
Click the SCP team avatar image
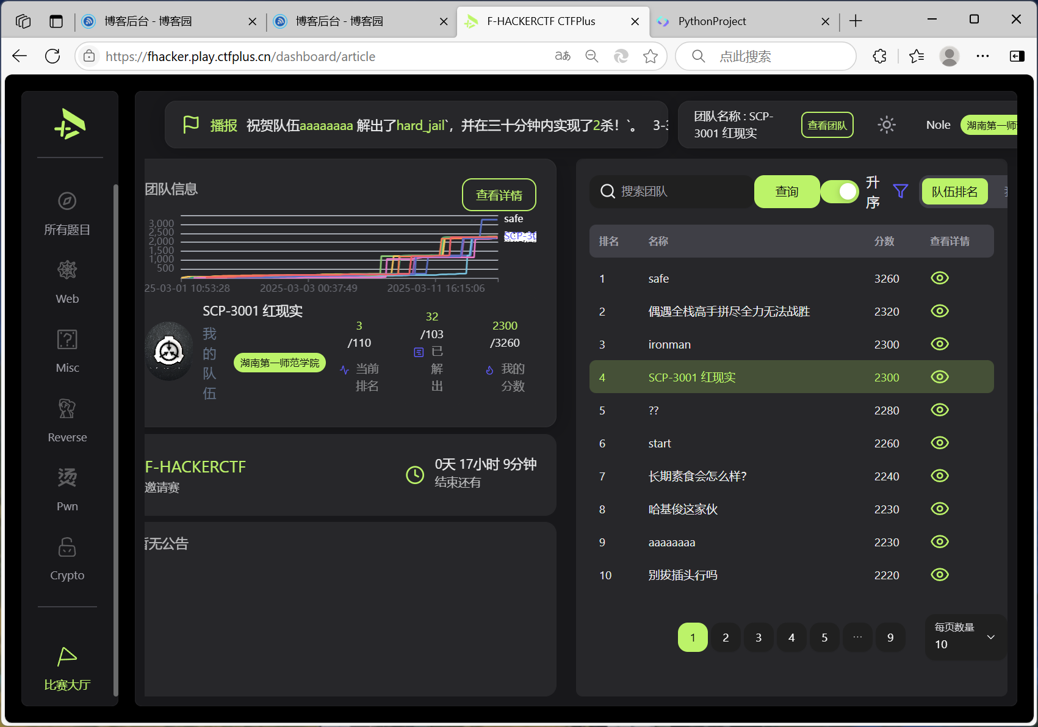169,351
